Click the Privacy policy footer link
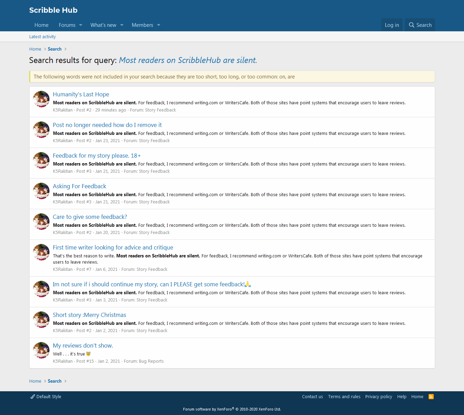The image size is (464, 415). point(378,397)
